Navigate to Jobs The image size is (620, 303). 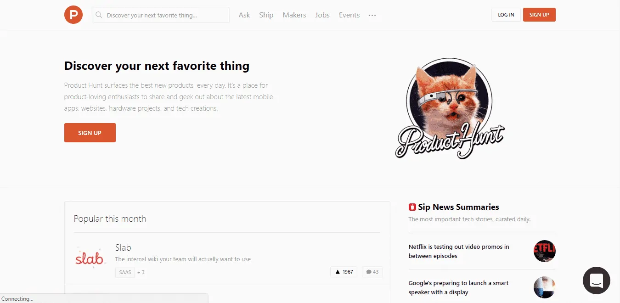(x=322, y=15)
